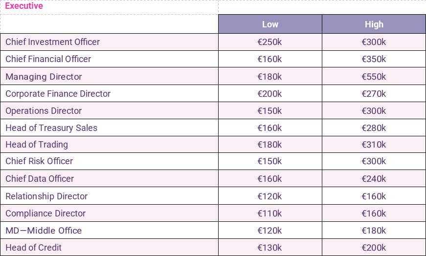Viewport: 426px width, 256px height.
Task: Select the MD—Middle Office row label
Action: point(44,231)
